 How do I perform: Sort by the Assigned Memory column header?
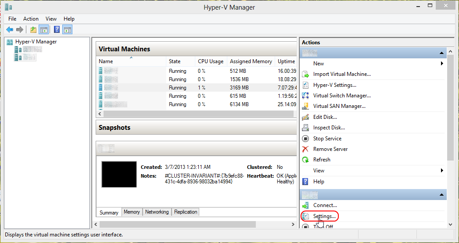[251, 61]
